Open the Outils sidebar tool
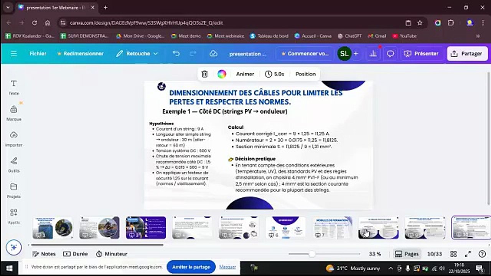Image resolution: width=491 pixels, height=276 pixels. click(x=14, y=164)
